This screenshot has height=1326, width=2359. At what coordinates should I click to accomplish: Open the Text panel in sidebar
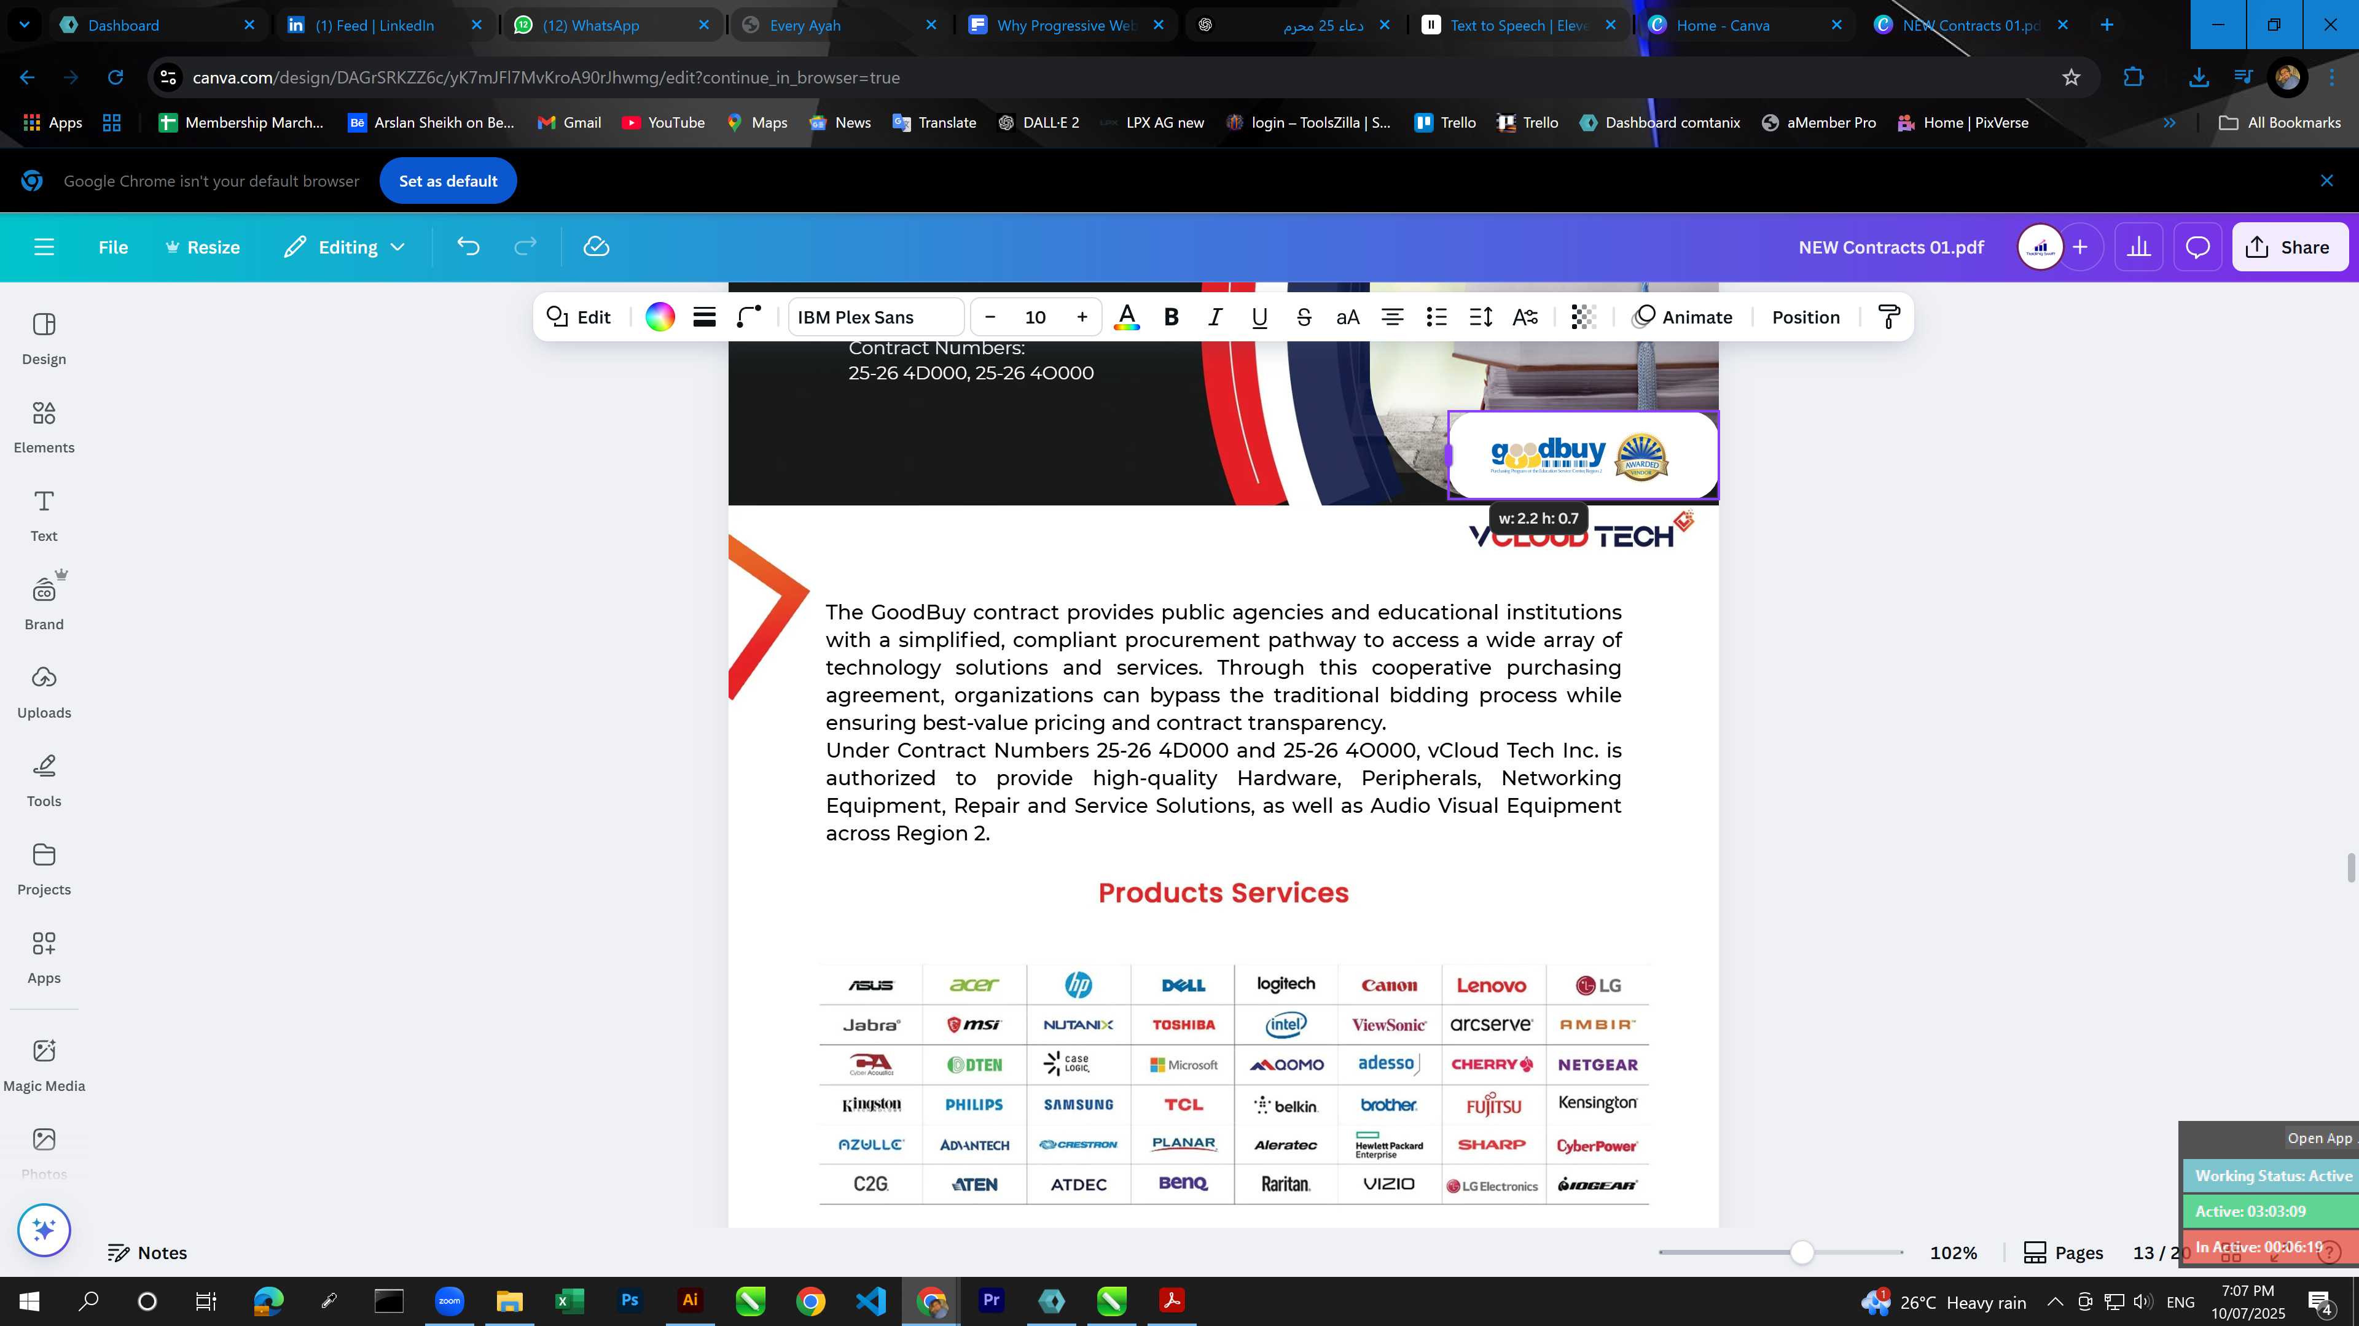[44, 515]
